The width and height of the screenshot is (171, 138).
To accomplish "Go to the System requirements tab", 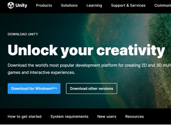I will 69,116.
